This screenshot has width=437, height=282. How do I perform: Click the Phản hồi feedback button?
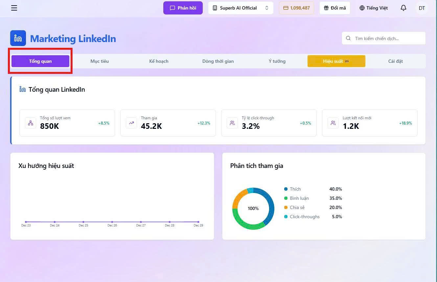(x=183, y=8)
